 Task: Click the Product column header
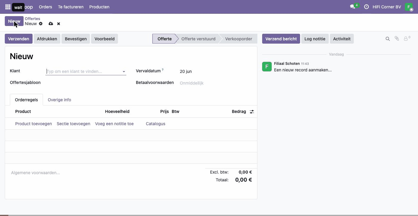pos(23,111)
